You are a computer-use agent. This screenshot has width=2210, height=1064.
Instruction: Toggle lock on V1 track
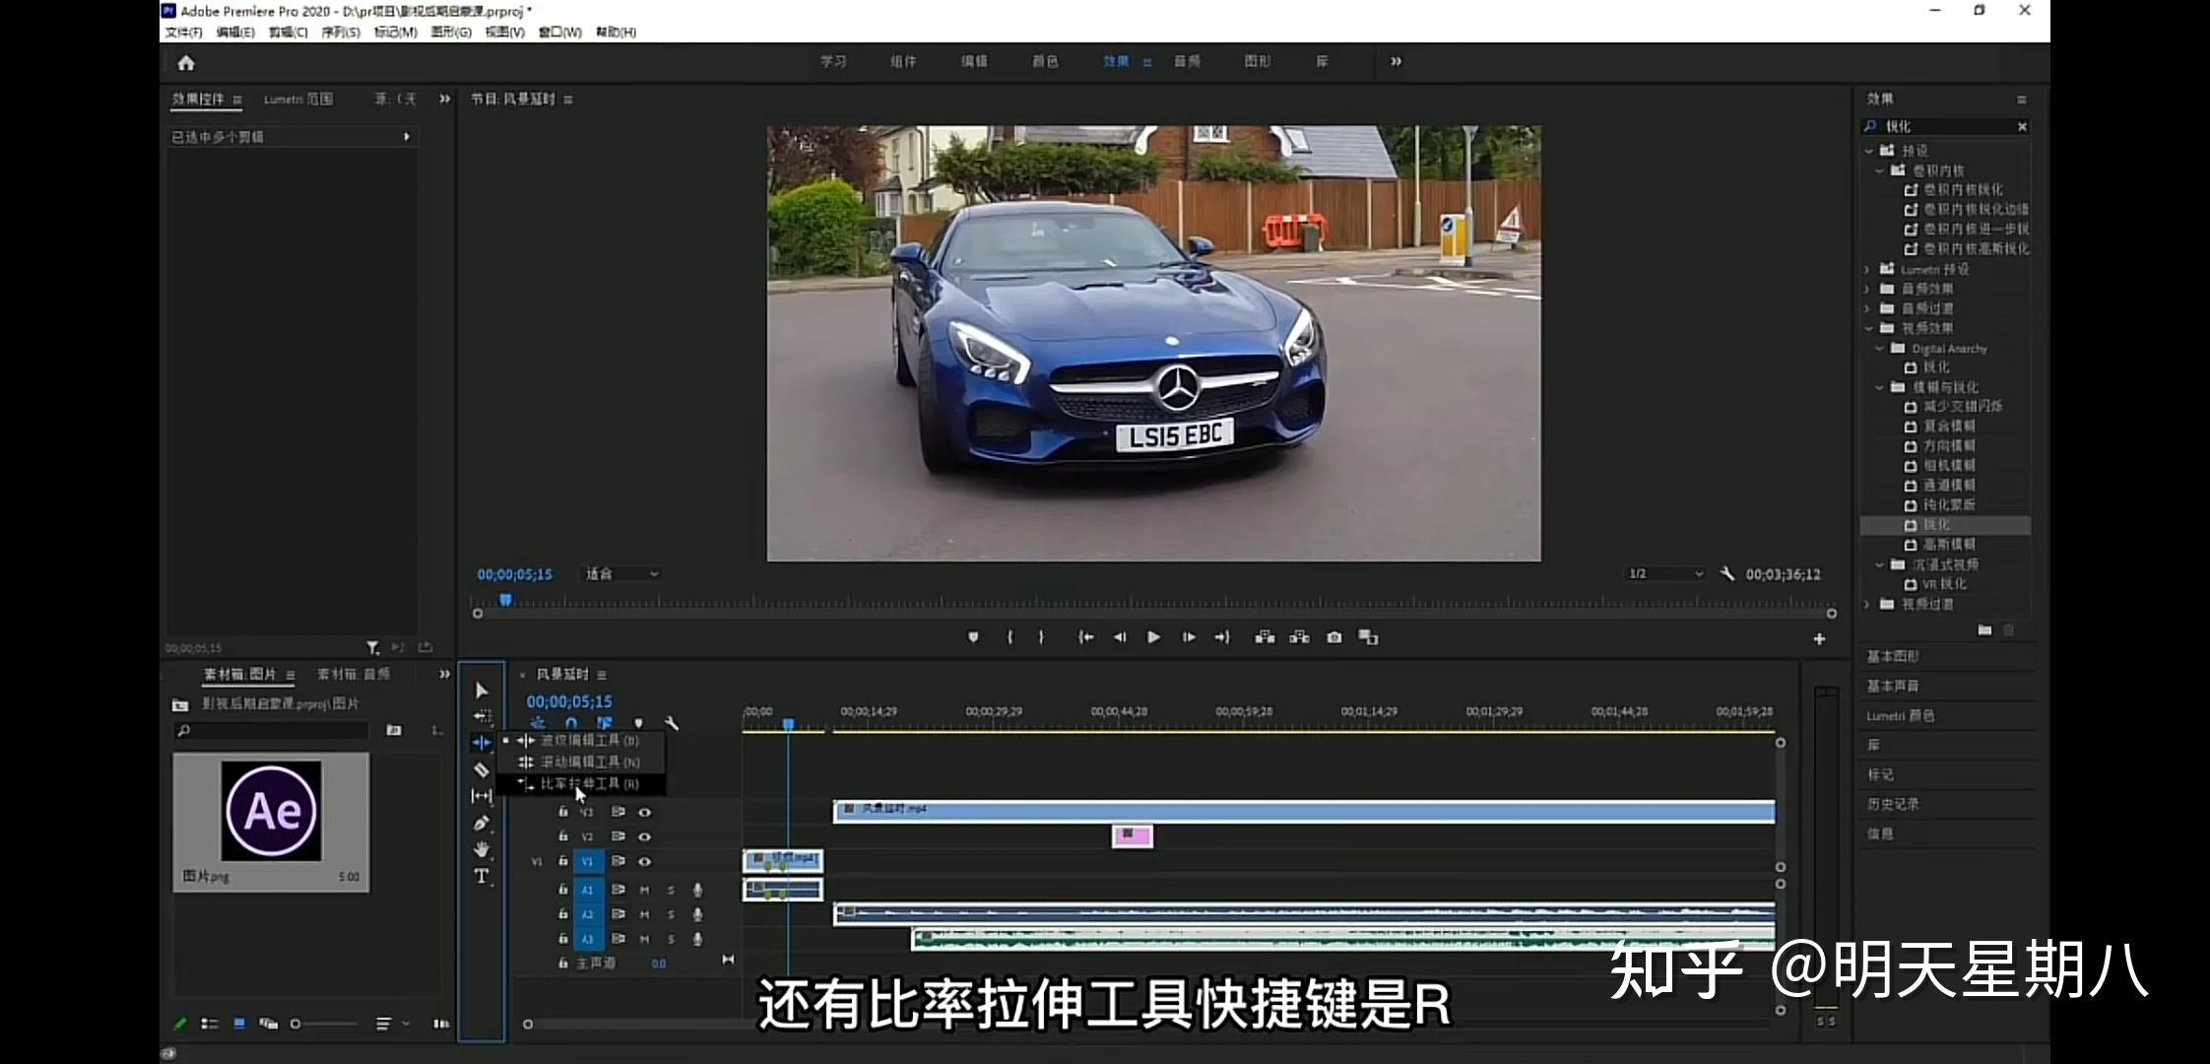point(563,861)
